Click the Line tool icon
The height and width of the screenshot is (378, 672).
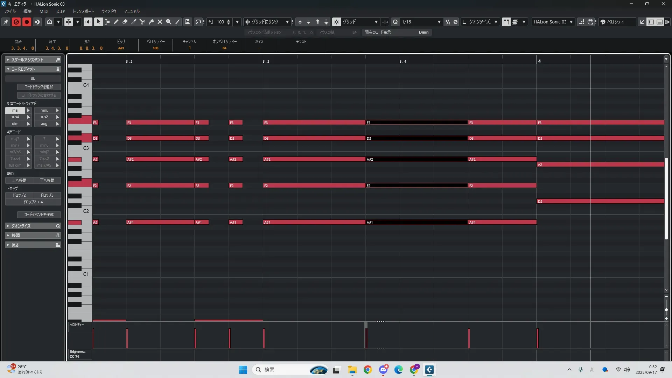point(177,22)
